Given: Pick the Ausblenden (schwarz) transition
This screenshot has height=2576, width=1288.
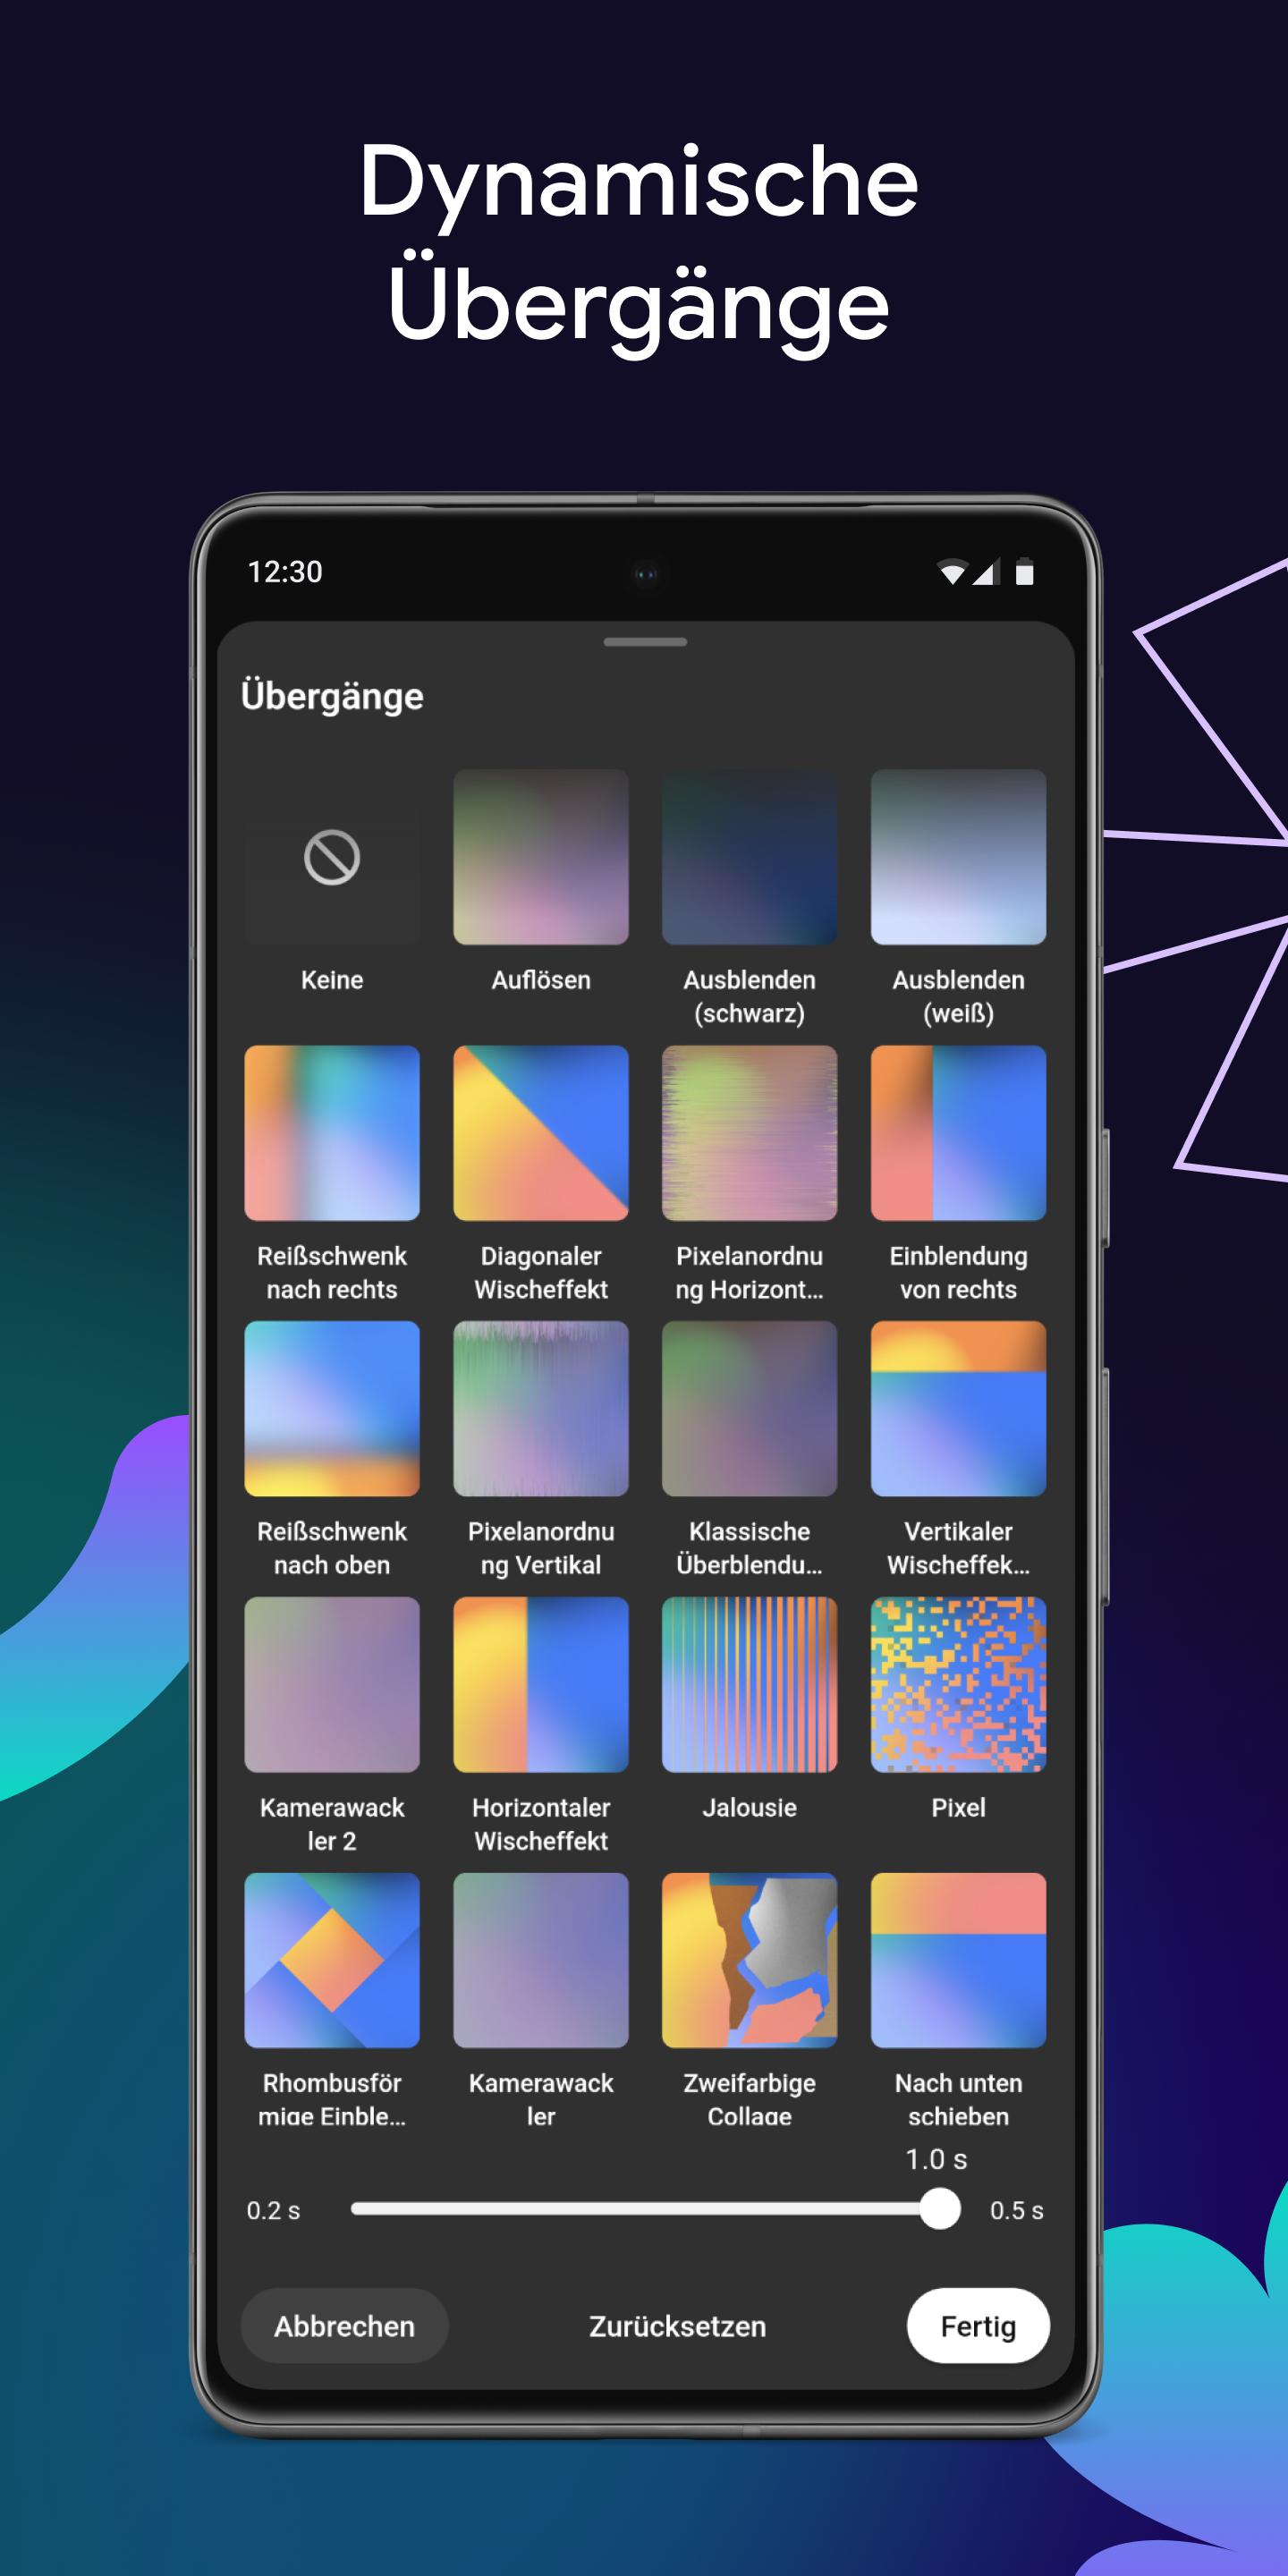Looking at the screenshot, I should point(750,857).
